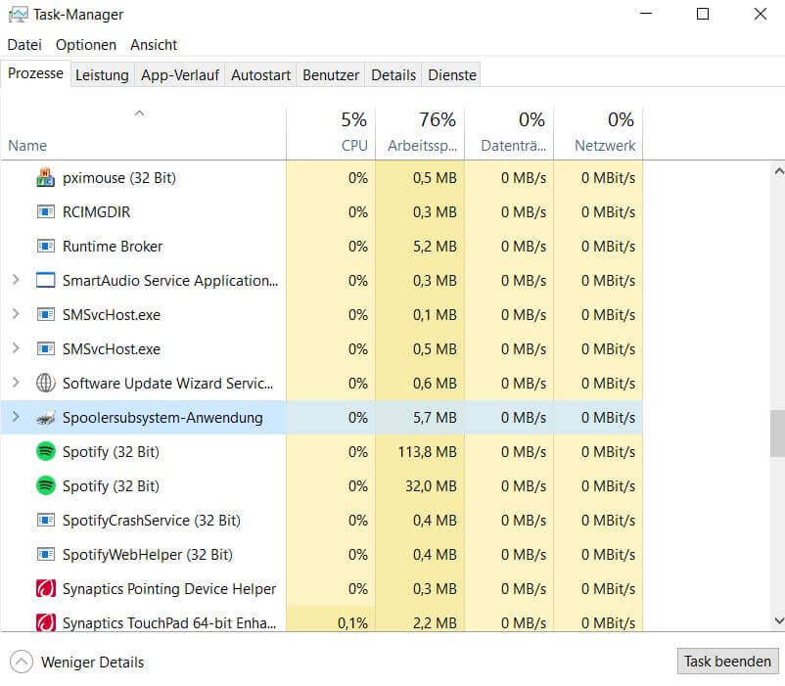
Task: Expand the SMSvcHost.exe row using 0,5 MB
Action: coord(16,348)
